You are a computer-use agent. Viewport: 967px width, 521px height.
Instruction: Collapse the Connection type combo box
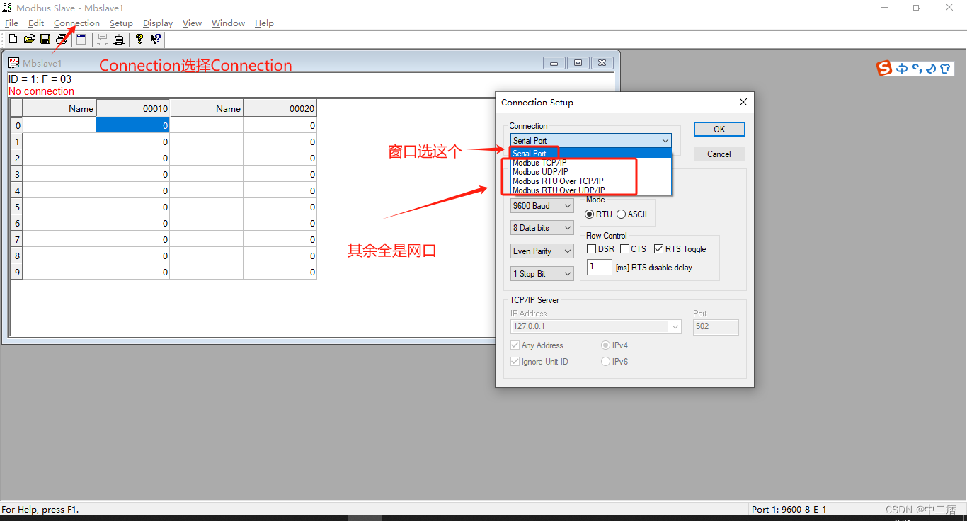(590, 141)
